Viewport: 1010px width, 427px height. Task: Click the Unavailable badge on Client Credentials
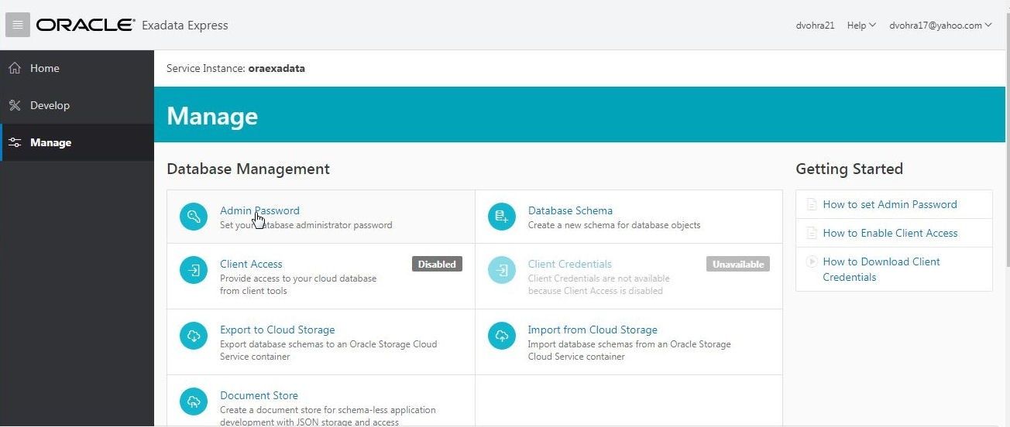[x=738, y=264]
